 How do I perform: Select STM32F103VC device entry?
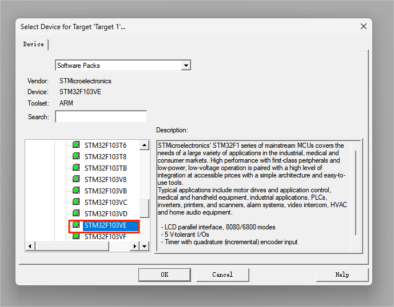[106, 202]
